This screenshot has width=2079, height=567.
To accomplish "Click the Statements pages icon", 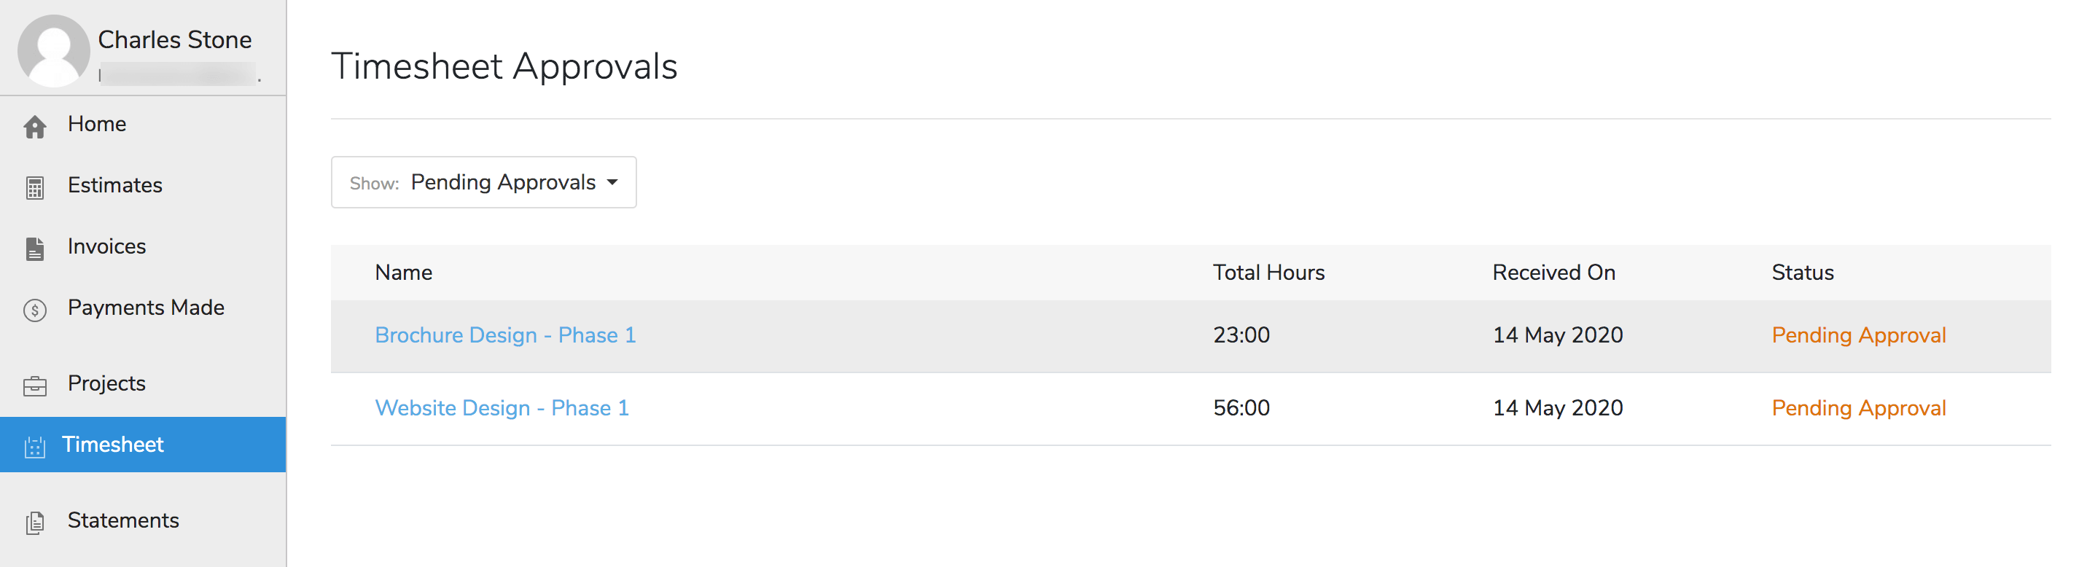I will click(x=35, y=523).
